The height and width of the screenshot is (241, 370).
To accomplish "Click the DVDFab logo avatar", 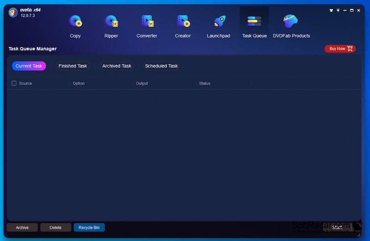I will click(13, 12).
